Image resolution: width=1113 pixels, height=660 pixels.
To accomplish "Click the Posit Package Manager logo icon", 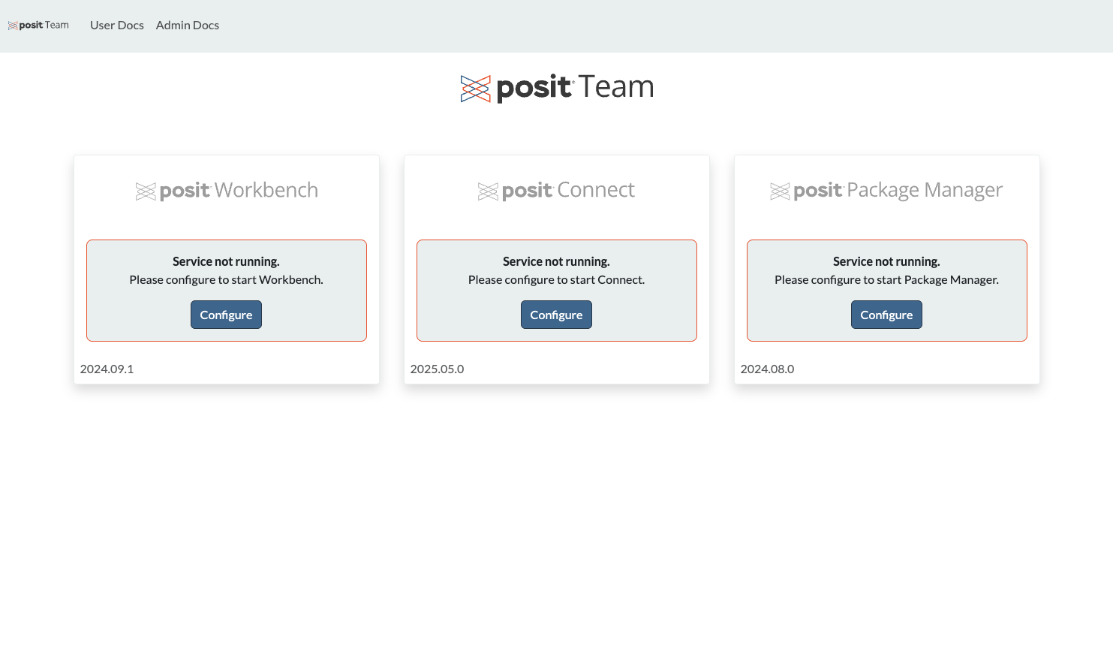I will (x=780, y=191).
